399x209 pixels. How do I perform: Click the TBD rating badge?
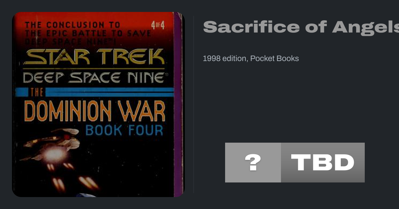pos(323,163)
